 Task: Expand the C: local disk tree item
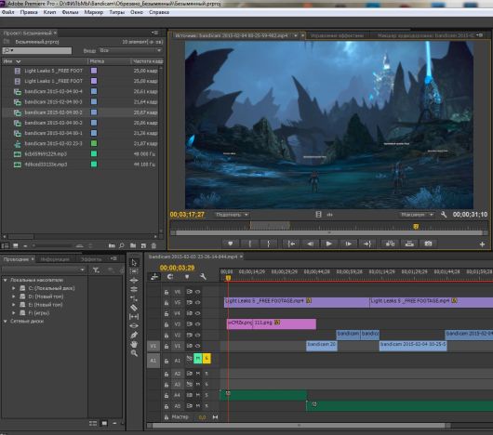pos(14,288)
